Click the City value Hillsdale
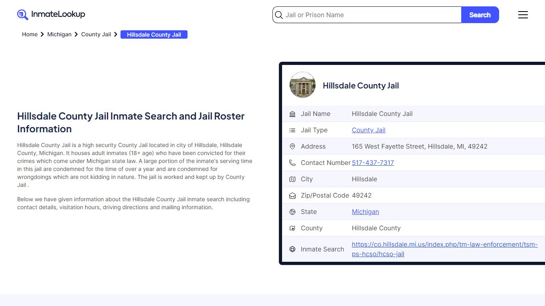This screenshot has width=545, height=306. coord(365,179)
